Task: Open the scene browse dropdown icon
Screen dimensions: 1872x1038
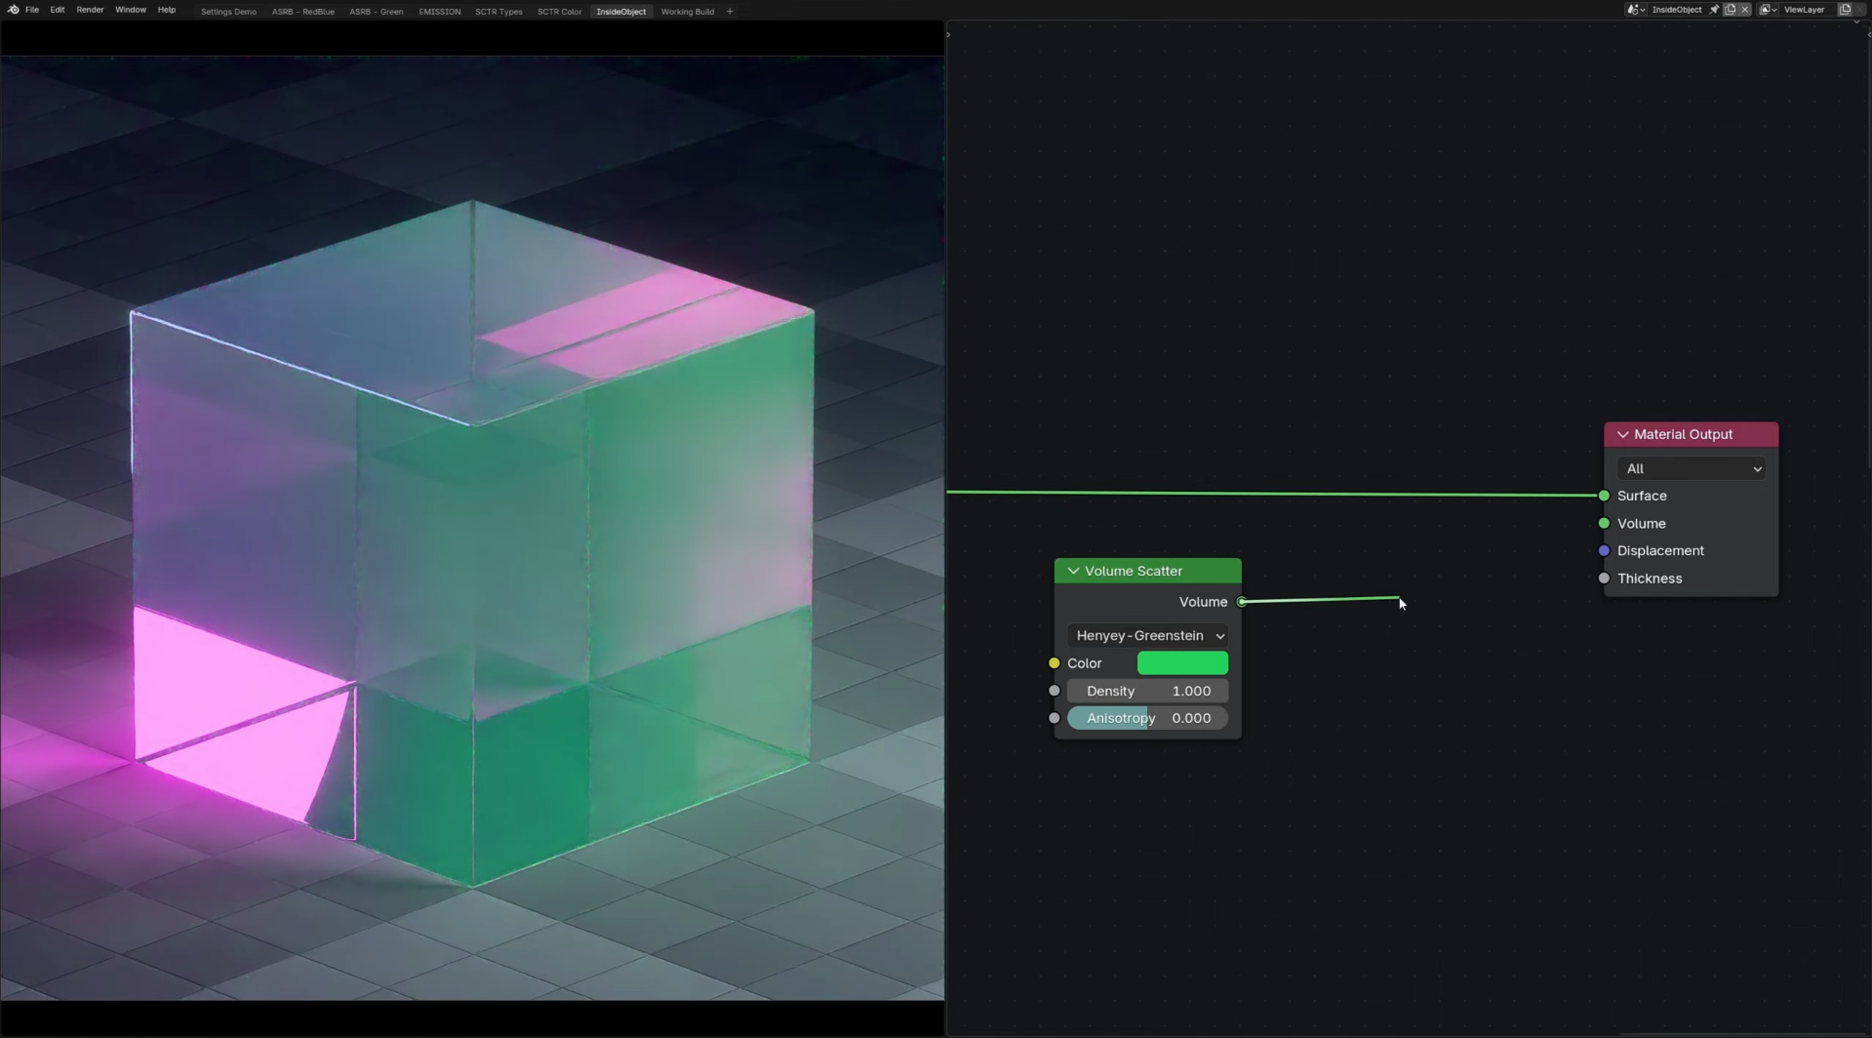Action: coord(1636,10)
